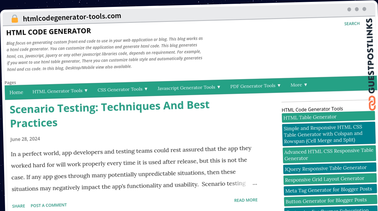Image resolution: width=378 pixels, height=211 pixels.
Task: Click the SHARE link below the post
Action: tap(19, 206)
